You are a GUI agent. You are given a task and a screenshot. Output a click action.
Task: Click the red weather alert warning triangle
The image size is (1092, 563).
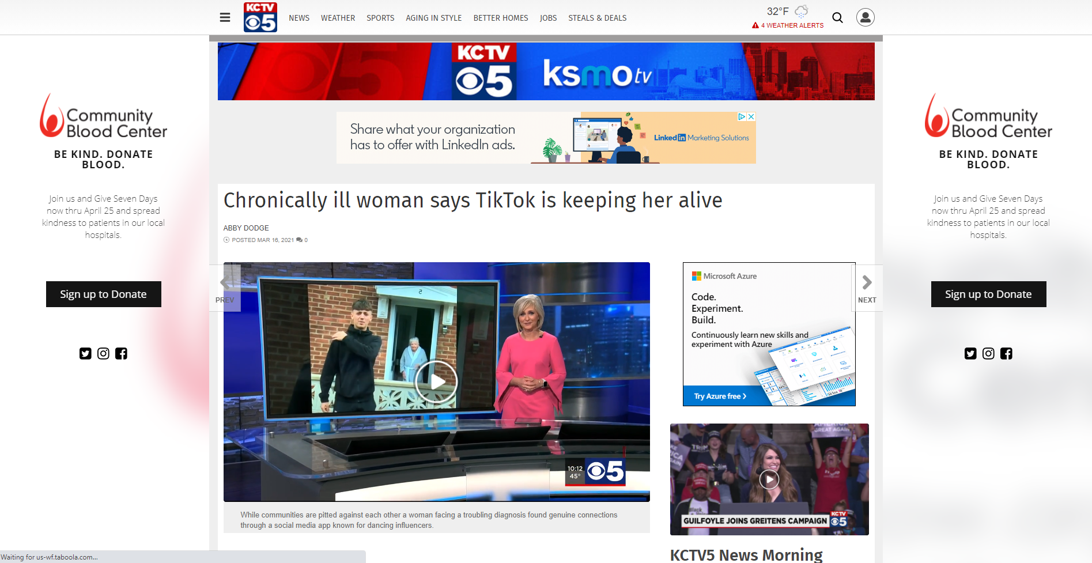755,25
